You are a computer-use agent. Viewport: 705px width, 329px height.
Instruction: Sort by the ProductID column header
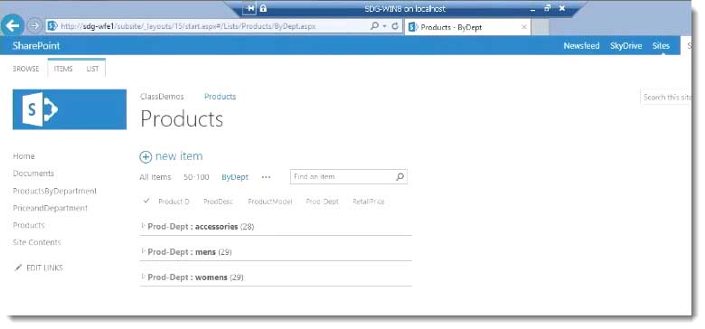click(174, 202)
